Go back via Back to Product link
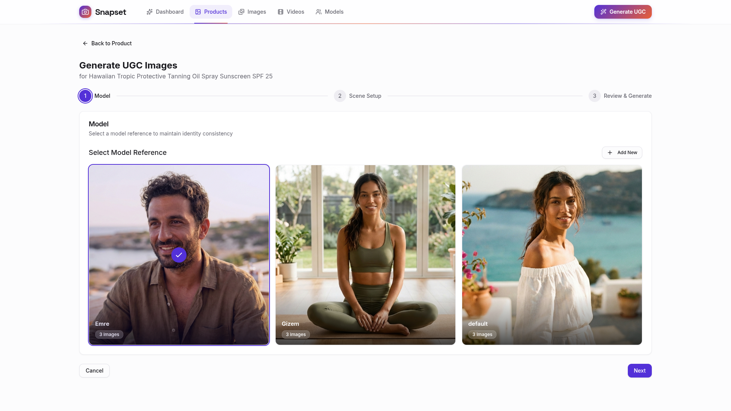 click(107, 43)
